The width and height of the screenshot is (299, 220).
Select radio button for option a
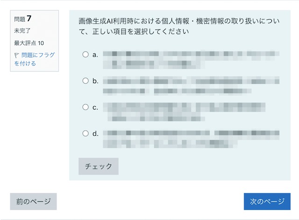click(85, 54)
